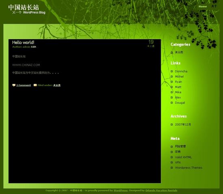Click bullet icon beside Mike
Viewport: 223px width, 194px height.
(x=172, y=92)
